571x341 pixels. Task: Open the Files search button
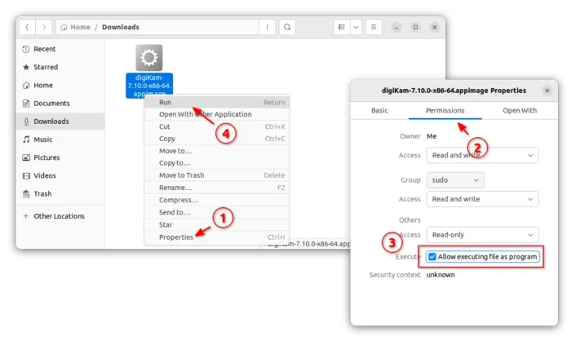click(x=287, y=27)
